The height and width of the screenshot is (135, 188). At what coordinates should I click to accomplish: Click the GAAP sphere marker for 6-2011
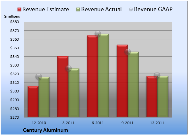[98, 34]
